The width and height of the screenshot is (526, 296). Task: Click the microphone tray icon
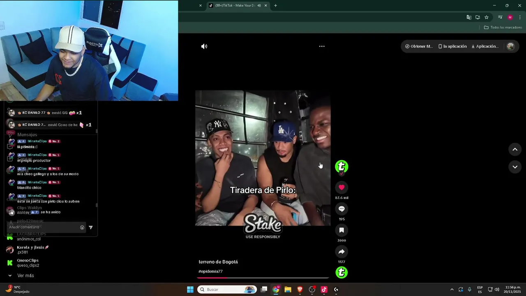(469, 289)
